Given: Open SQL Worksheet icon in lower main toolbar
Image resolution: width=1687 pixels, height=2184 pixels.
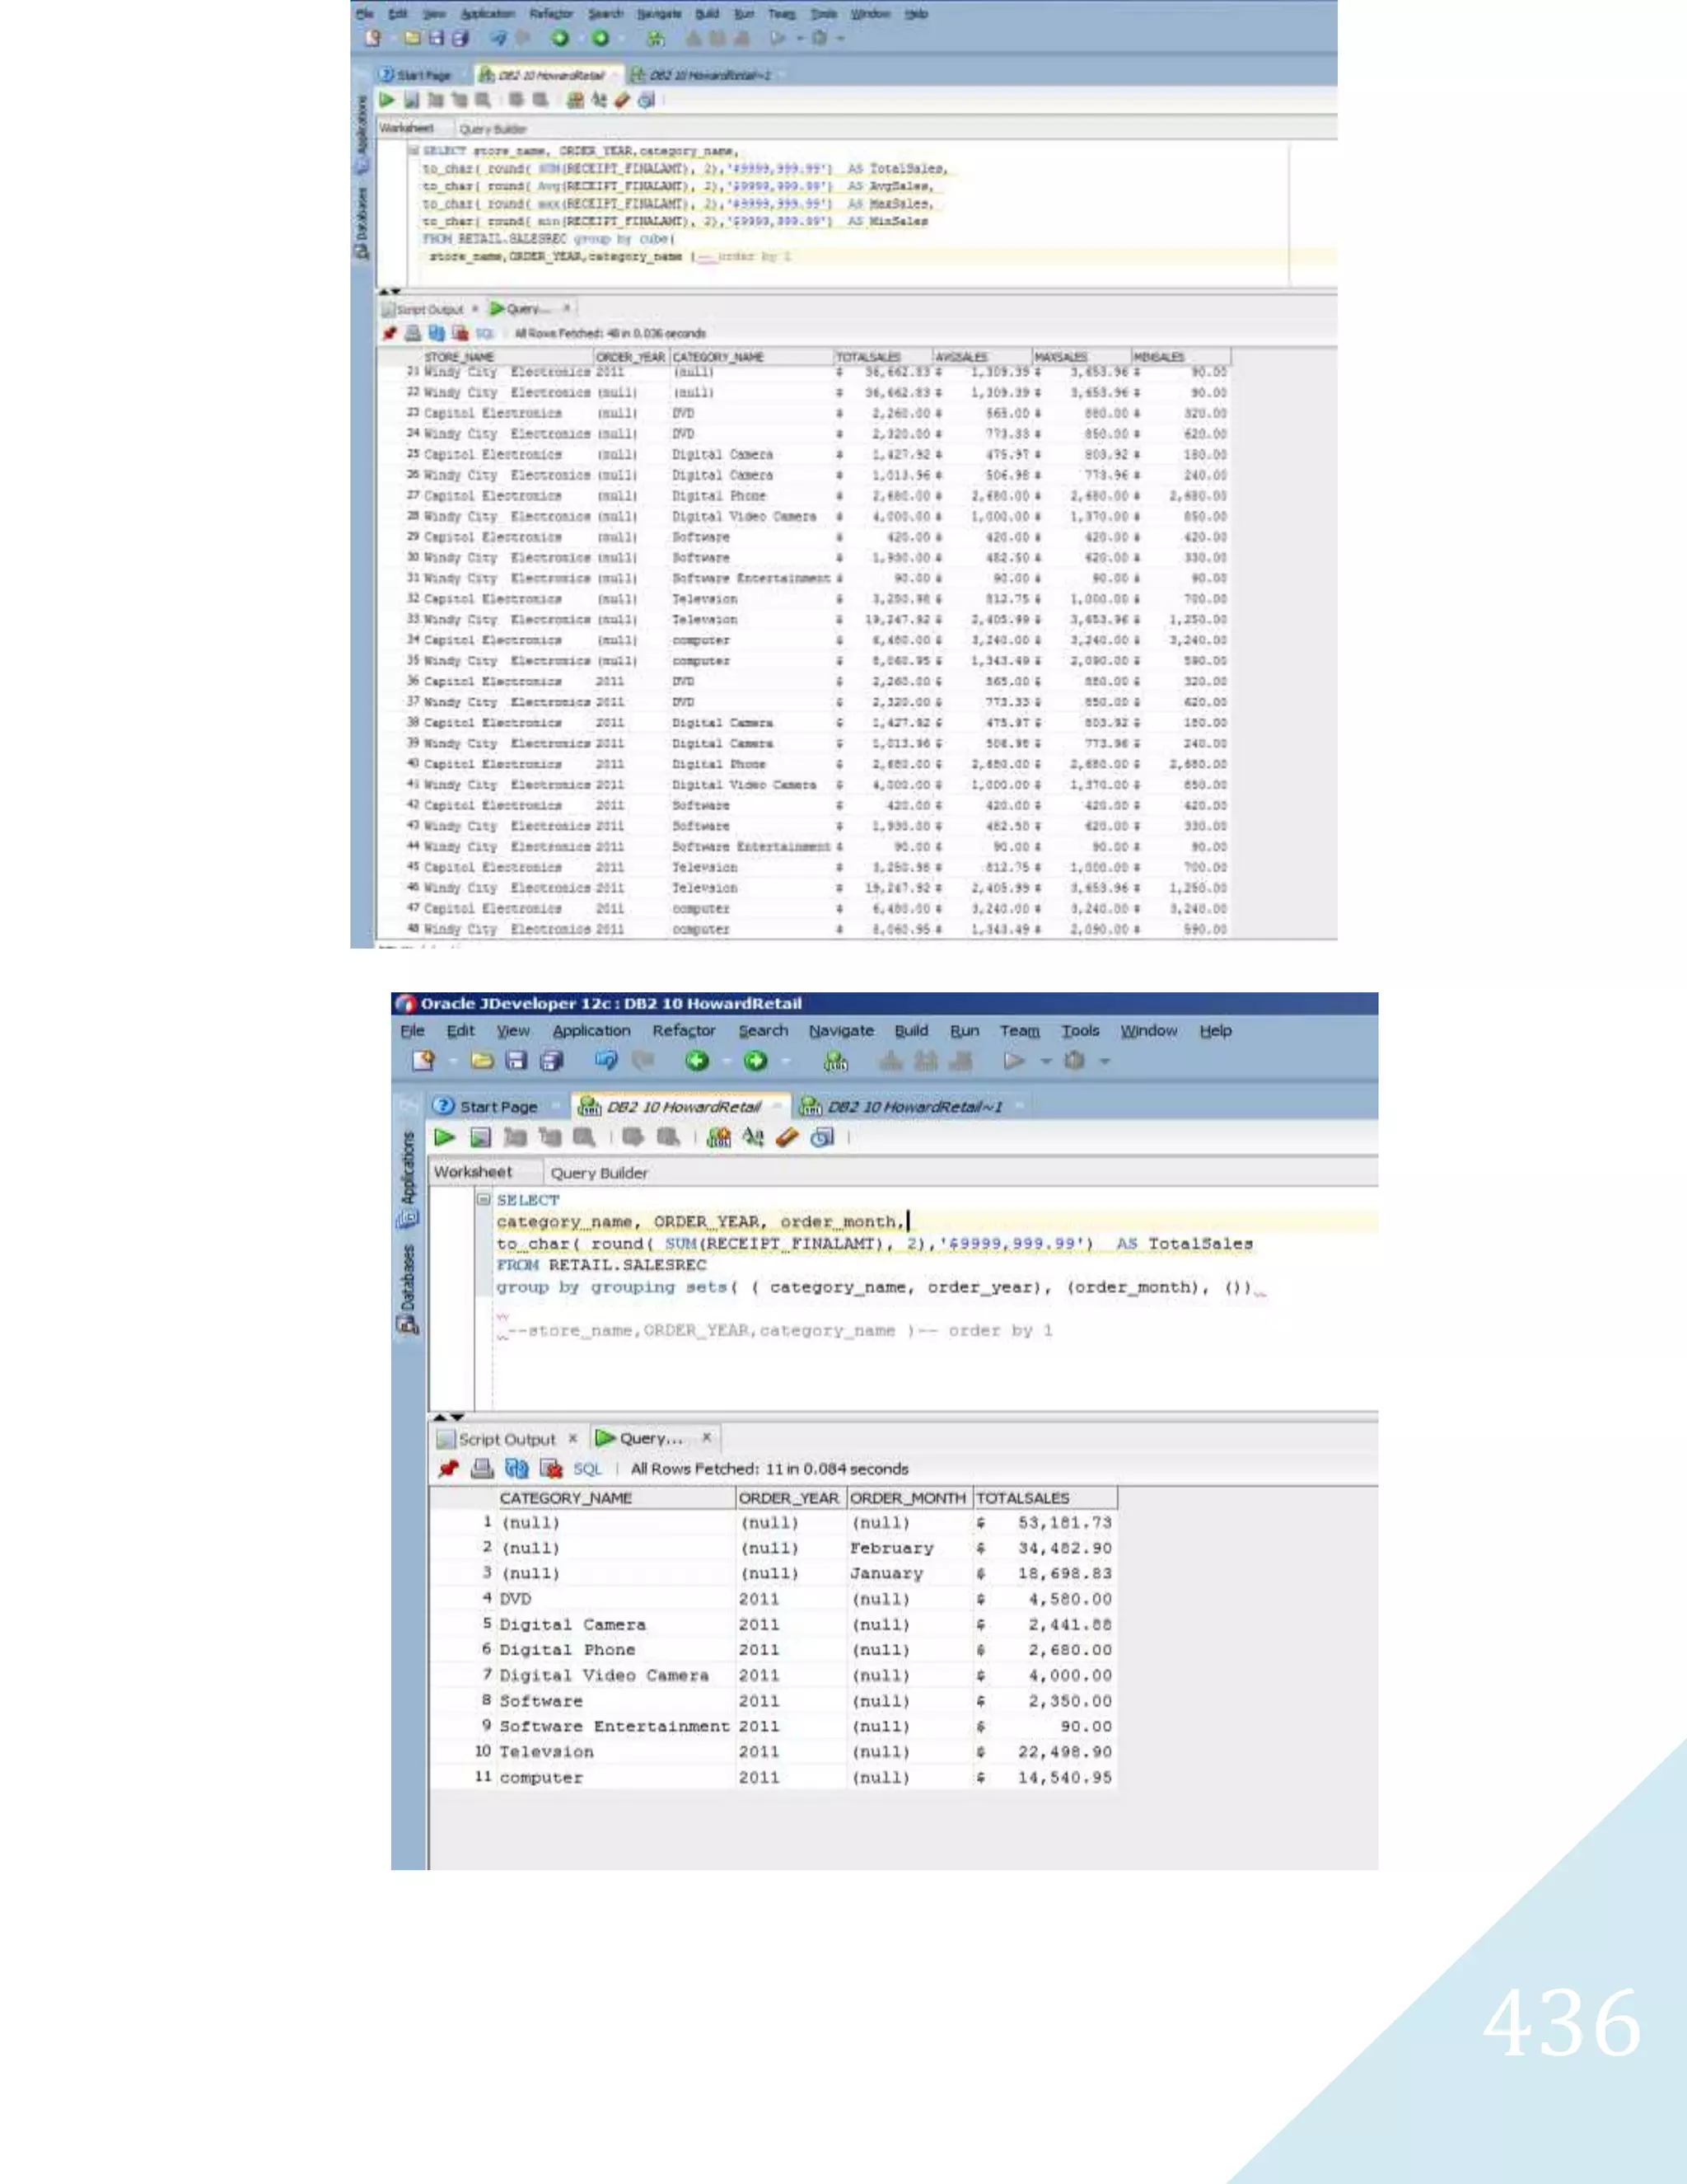Looking at the screenshot, I should point(835,1060).
